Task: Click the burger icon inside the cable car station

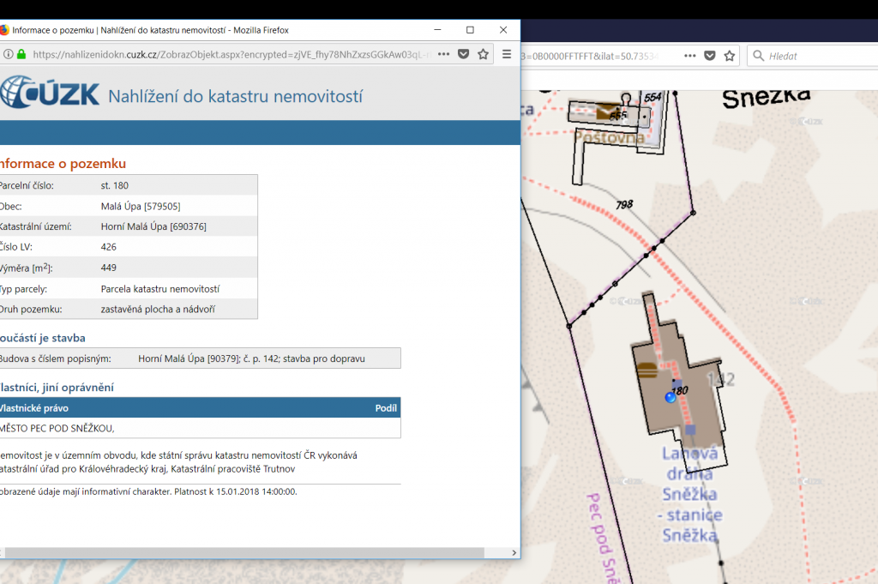Action: 647,370
